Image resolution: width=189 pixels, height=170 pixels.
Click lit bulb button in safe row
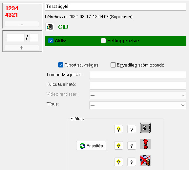click(x=118, y=129)
